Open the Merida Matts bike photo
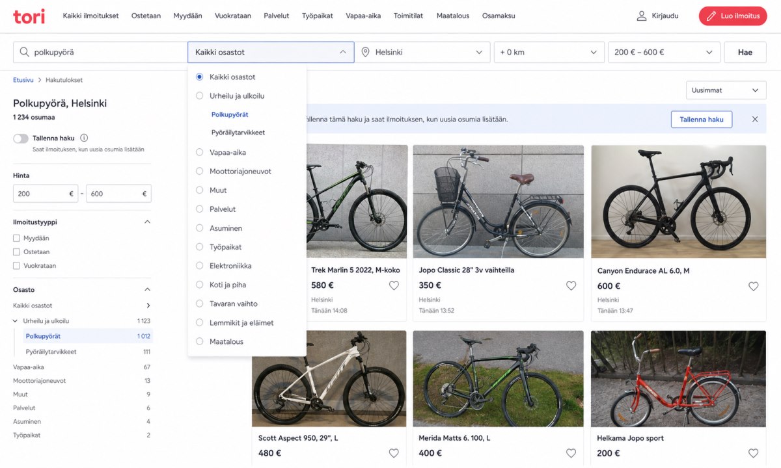Screen dimensions: 781x468 (x=500, y=378)
